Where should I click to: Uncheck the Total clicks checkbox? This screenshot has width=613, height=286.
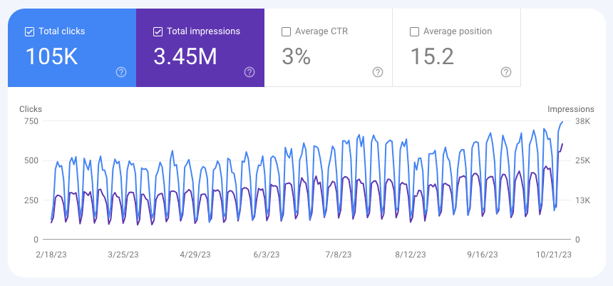pyautogui.click(x=29, y=31)
